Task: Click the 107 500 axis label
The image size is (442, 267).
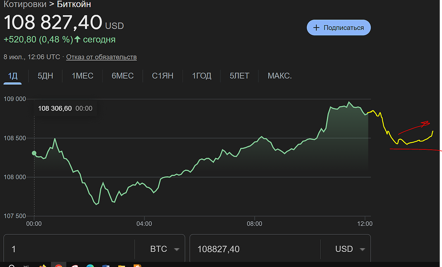Action: click(15, 216)
